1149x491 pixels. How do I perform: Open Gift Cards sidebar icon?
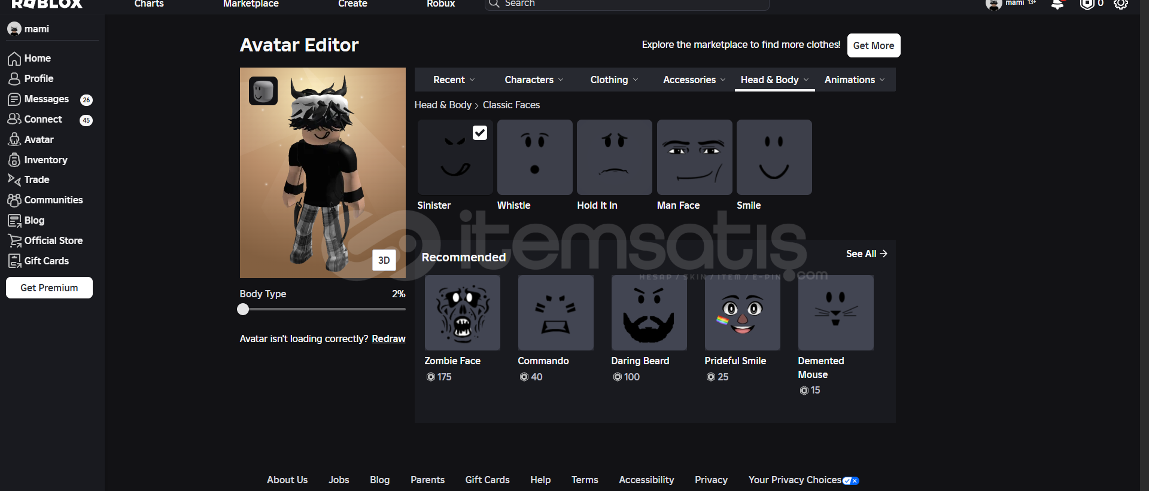coord(14,261)
